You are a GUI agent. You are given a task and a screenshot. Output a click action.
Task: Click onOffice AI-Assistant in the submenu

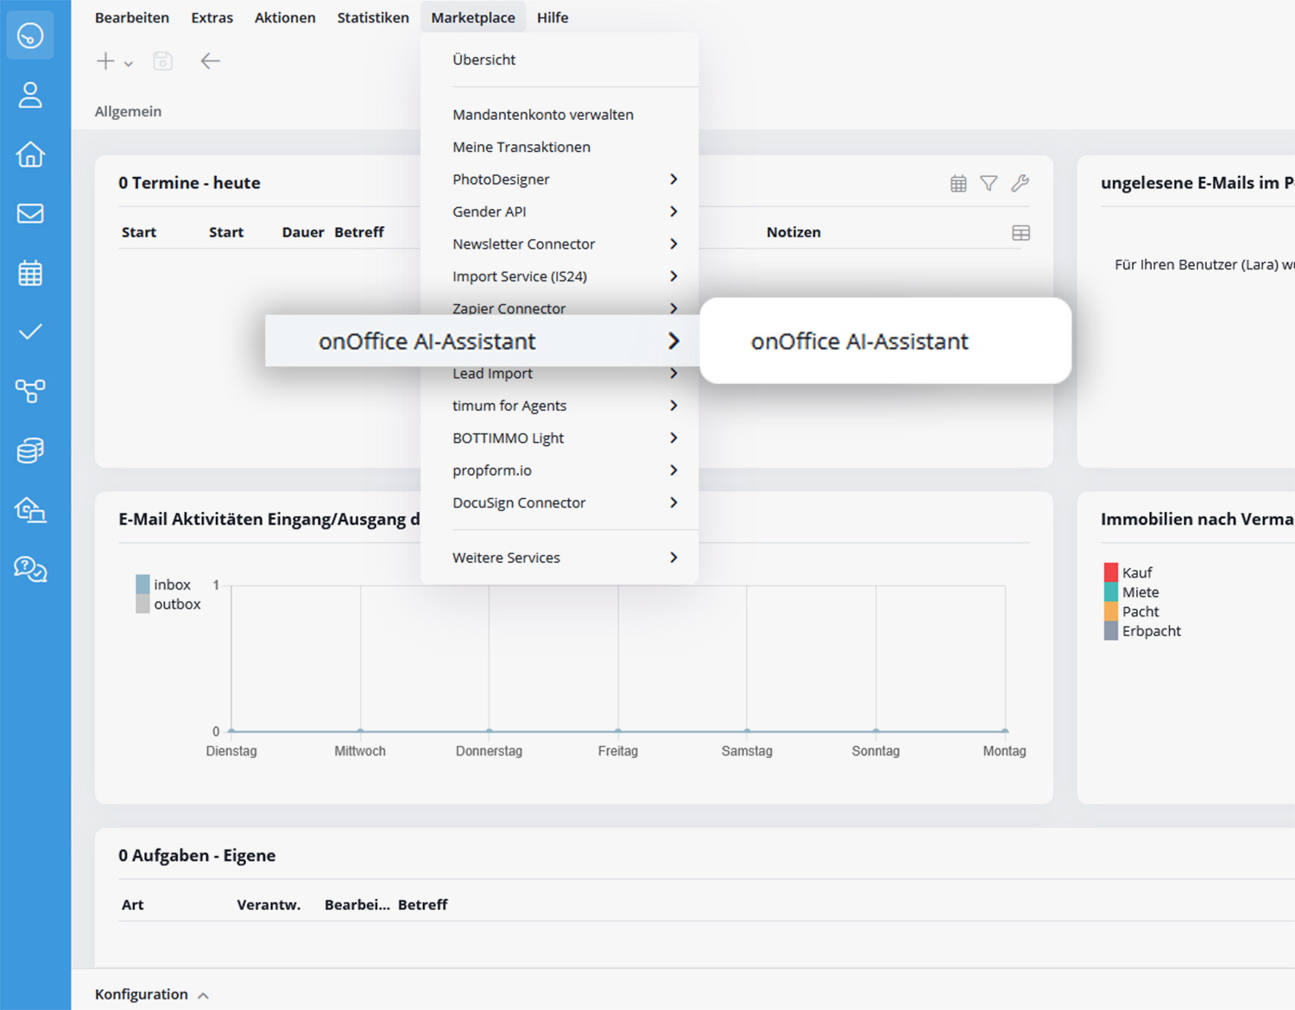pyautogui.click(x=859, y=341)
